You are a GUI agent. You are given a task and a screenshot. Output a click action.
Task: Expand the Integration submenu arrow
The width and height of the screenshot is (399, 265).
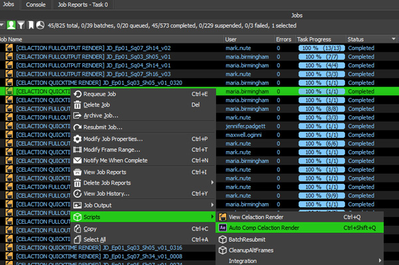[380, 260]
